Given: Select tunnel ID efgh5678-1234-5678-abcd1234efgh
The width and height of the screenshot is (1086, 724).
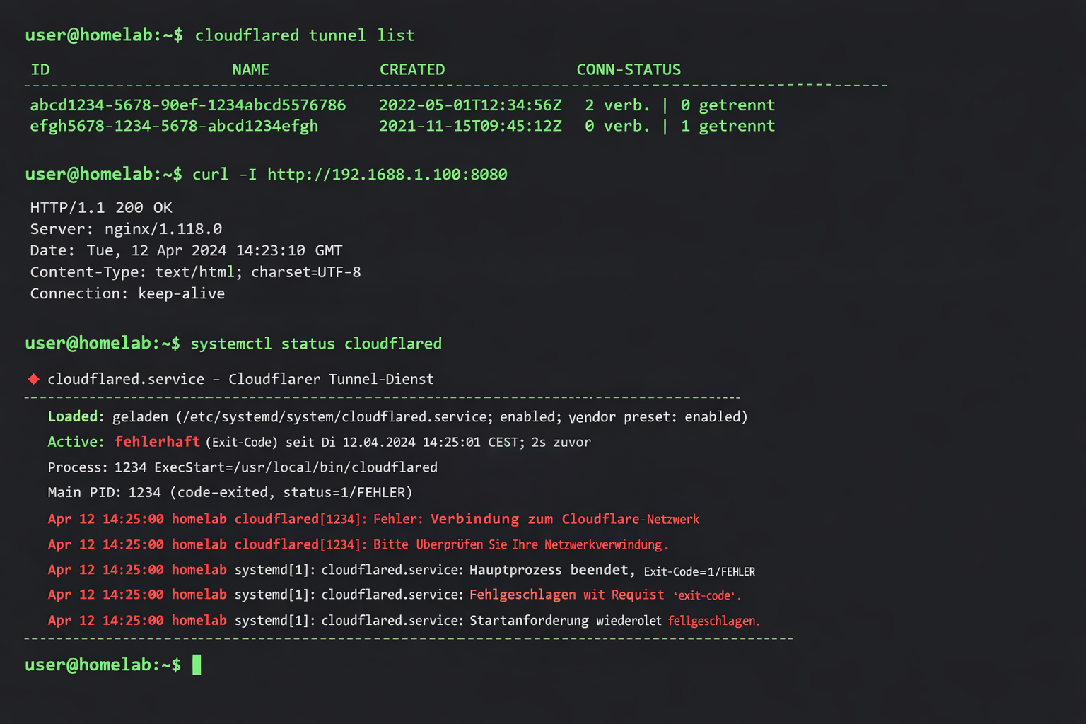Looking at the screenshot, I should pyautogui.click(x=174, y=127).
